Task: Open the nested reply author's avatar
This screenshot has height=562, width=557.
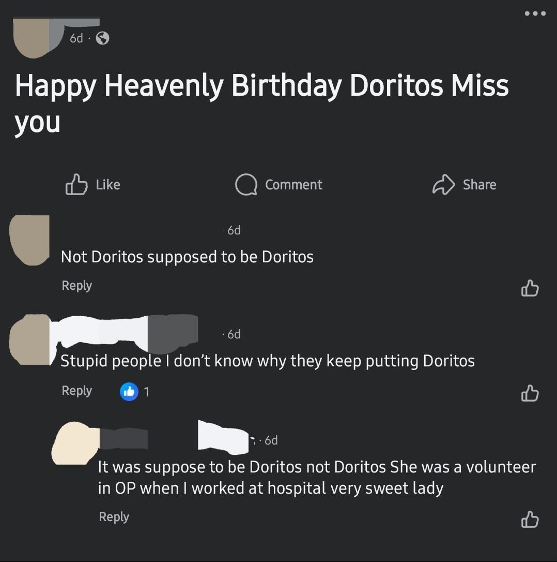Action: coord(75,443)
